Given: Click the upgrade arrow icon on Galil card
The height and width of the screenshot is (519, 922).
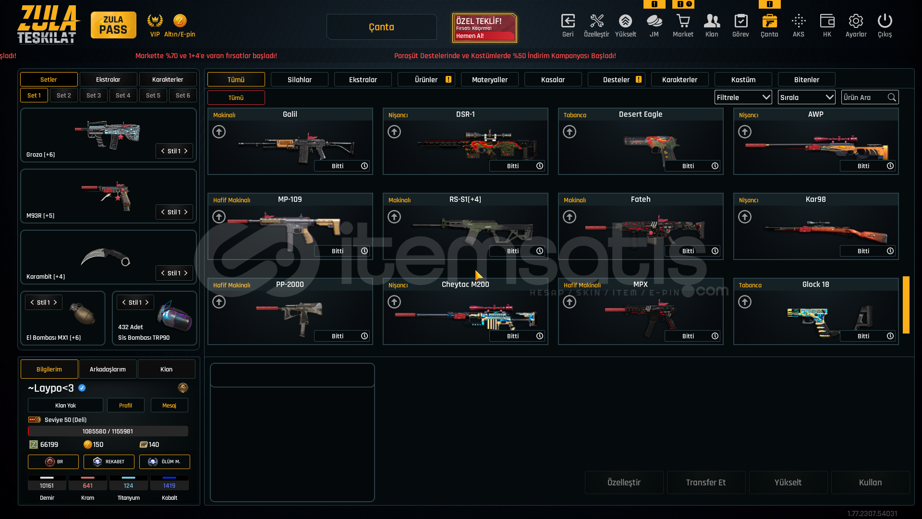Looking at the screenshot, I should [219, 132].
